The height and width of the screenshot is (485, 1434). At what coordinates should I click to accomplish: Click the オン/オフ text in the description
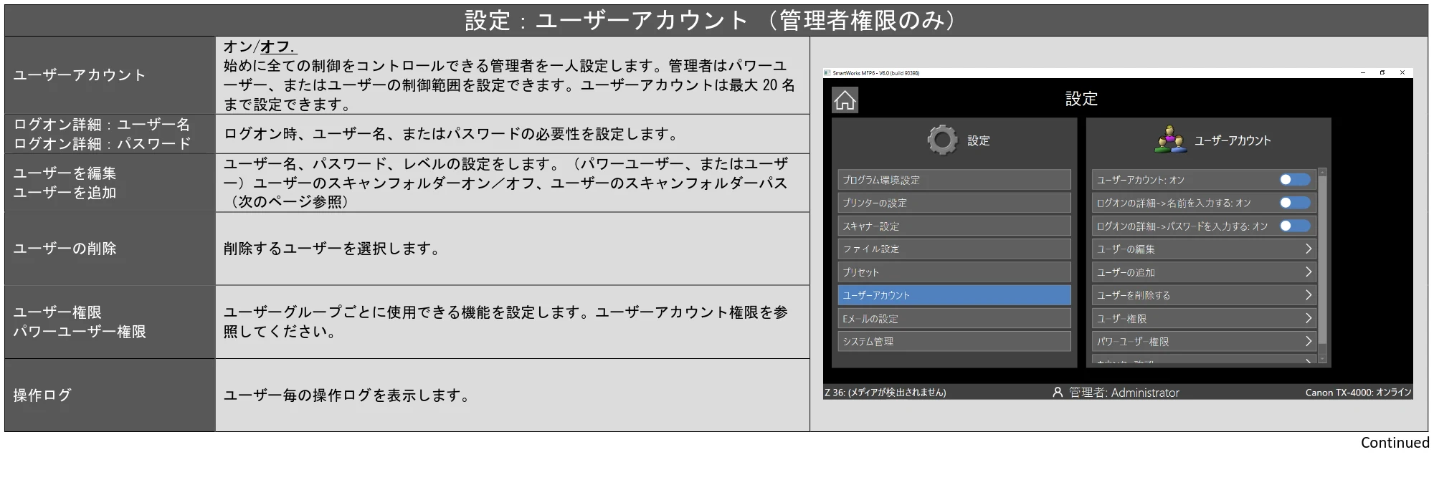tap(260, 47)
